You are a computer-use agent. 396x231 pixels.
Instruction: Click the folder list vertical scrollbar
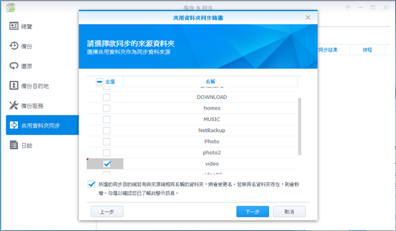pos(299,127)
